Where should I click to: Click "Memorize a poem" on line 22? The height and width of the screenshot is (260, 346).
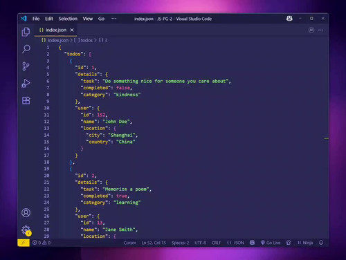pos(126,189)
